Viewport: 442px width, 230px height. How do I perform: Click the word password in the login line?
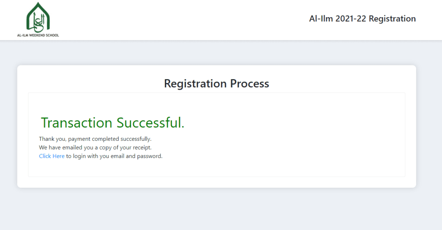[x=149, y=156]
